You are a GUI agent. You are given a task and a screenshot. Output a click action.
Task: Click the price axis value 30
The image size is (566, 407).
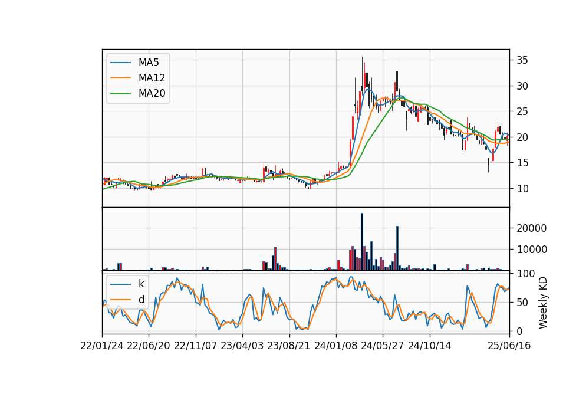click(x=522, y=86)
